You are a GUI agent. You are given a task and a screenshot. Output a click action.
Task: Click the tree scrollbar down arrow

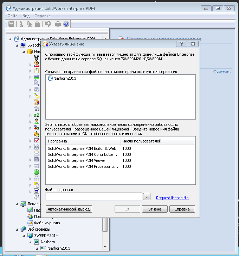[105, 247]
